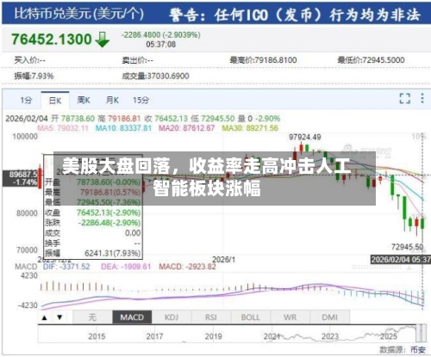Click the 05:37:08 timestamp
This screenshot has height=357, width=431.
(161, 45)
